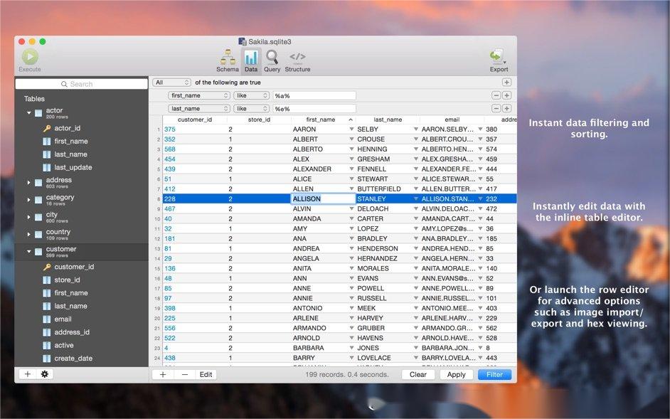Open the Schema view

click(228, 60)
